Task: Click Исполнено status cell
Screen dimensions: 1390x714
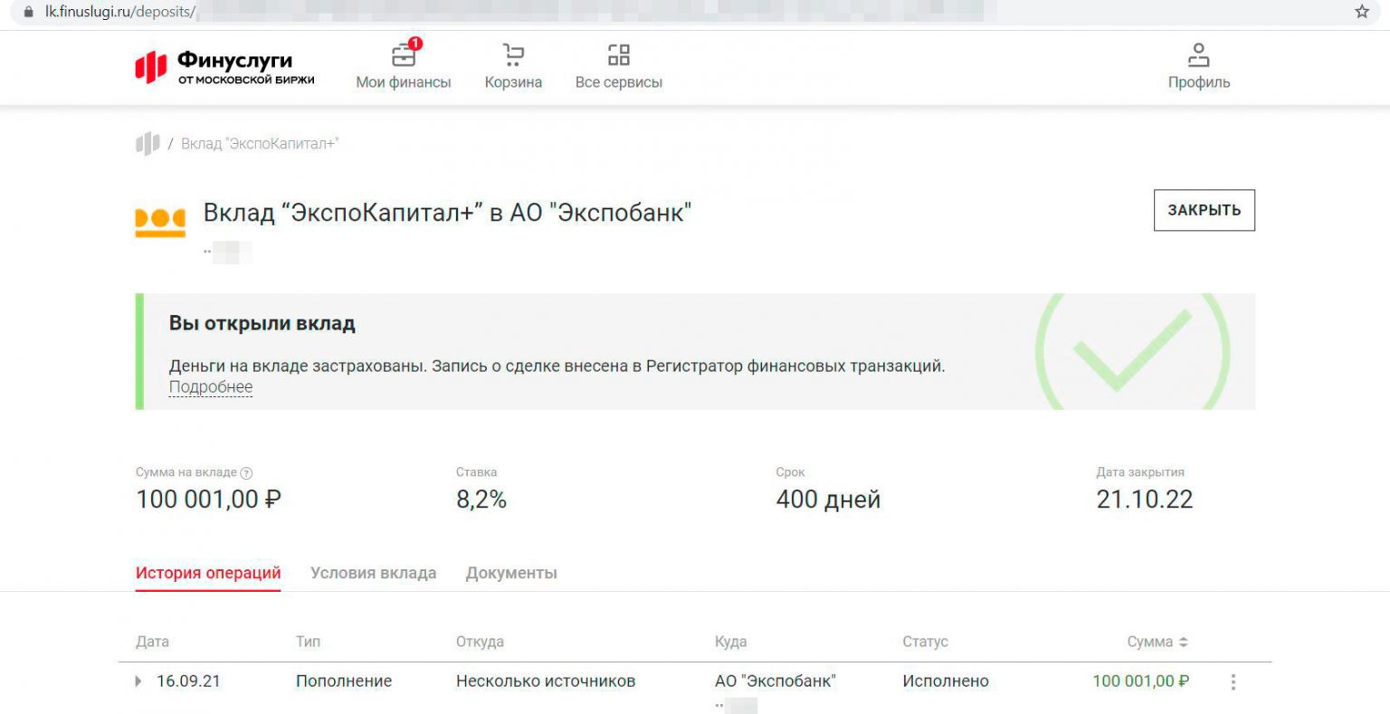Action: [x=946, y=681]
